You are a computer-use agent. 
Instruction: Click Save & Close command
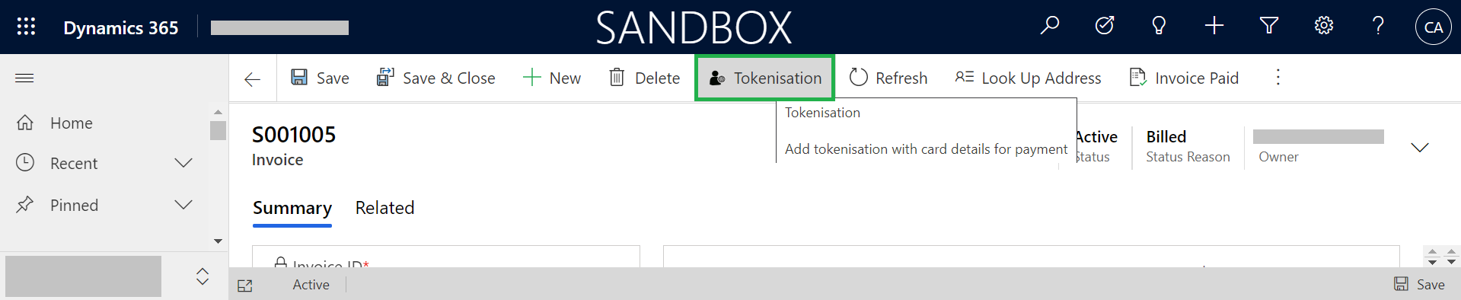(435, 78)
